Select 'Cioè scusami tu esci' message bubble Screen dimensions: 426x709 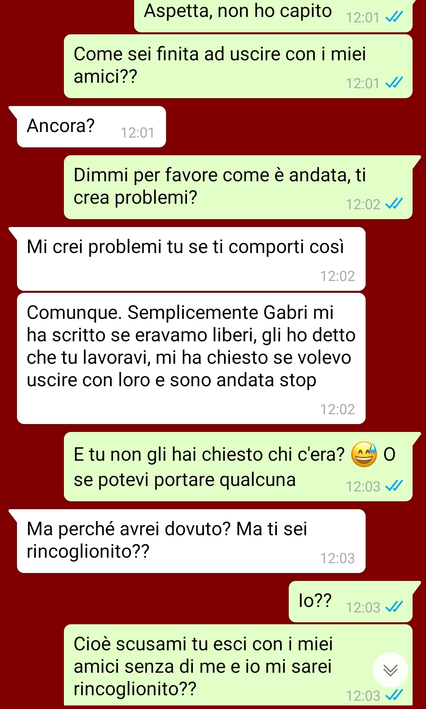(x=238, y=666)
